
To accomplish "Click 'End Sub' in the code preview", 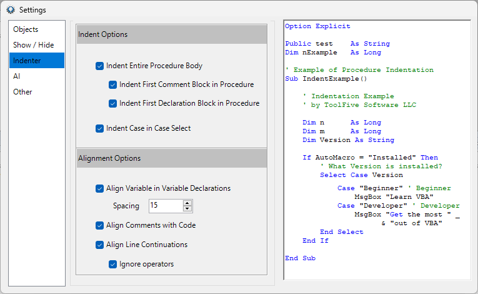I will pos(301,258).
